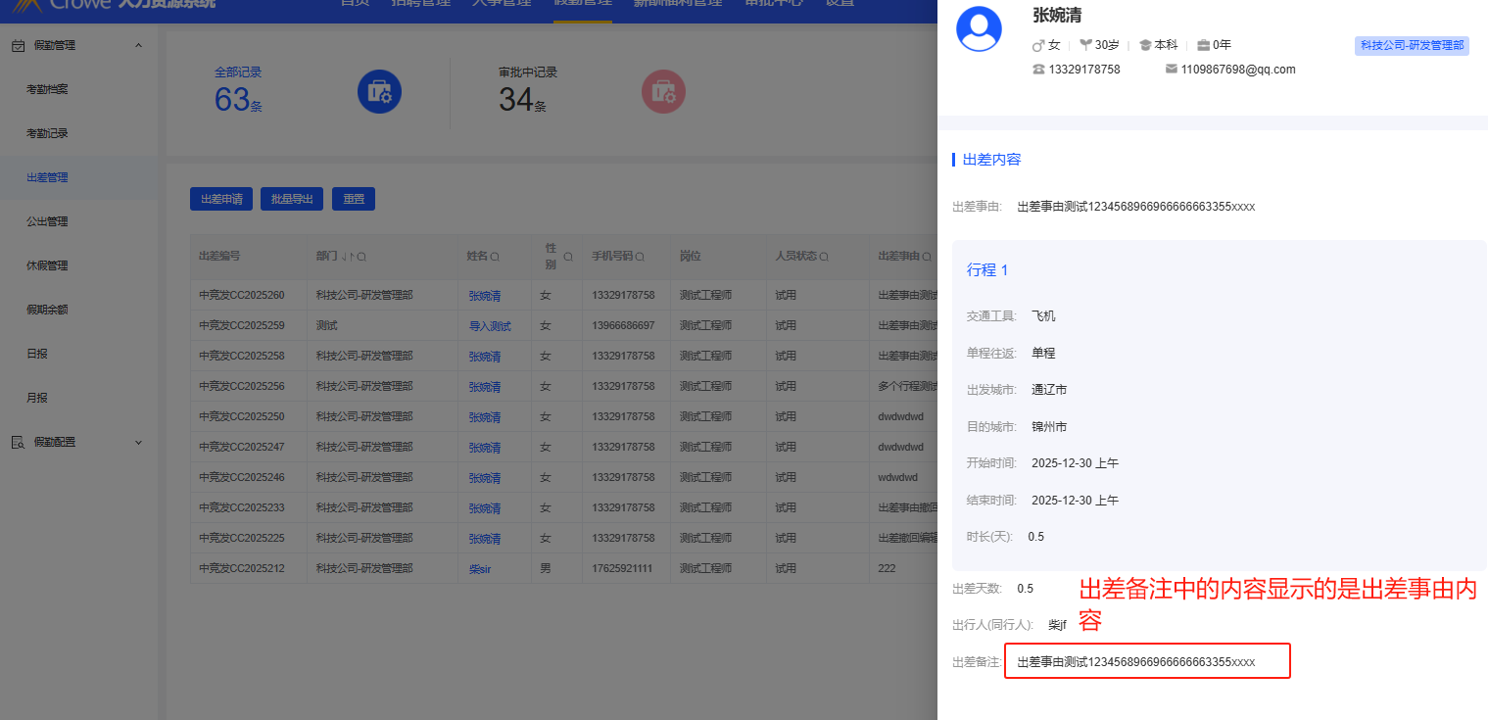
Task: Click the 出差事由 column search icon
Action: 927,257
